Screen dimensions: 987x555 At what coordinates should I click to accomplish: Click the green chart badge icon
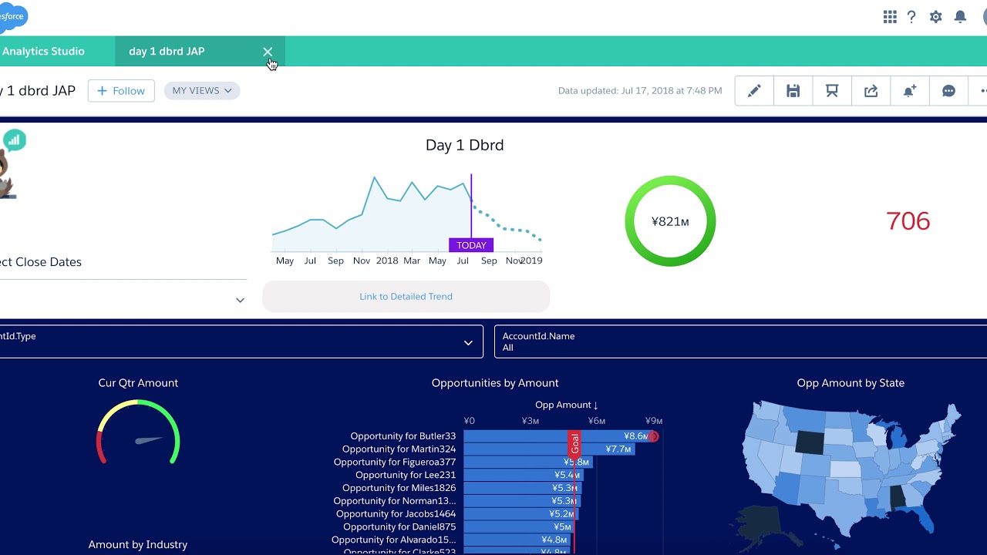tap(15, 140)
